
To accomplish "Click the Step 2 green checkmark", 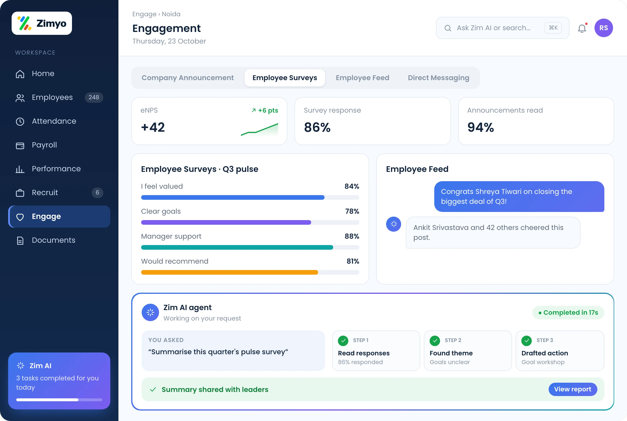I will pos(435,341).
